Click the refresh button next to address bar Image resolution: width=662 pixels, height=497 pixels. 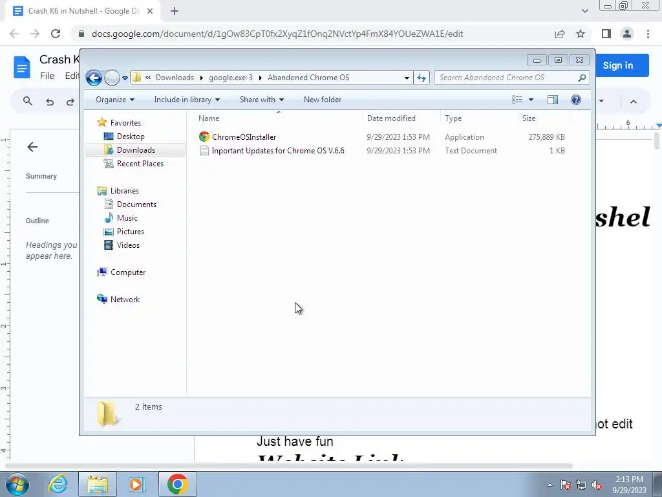pyautogui.click(x=422, y=78)
